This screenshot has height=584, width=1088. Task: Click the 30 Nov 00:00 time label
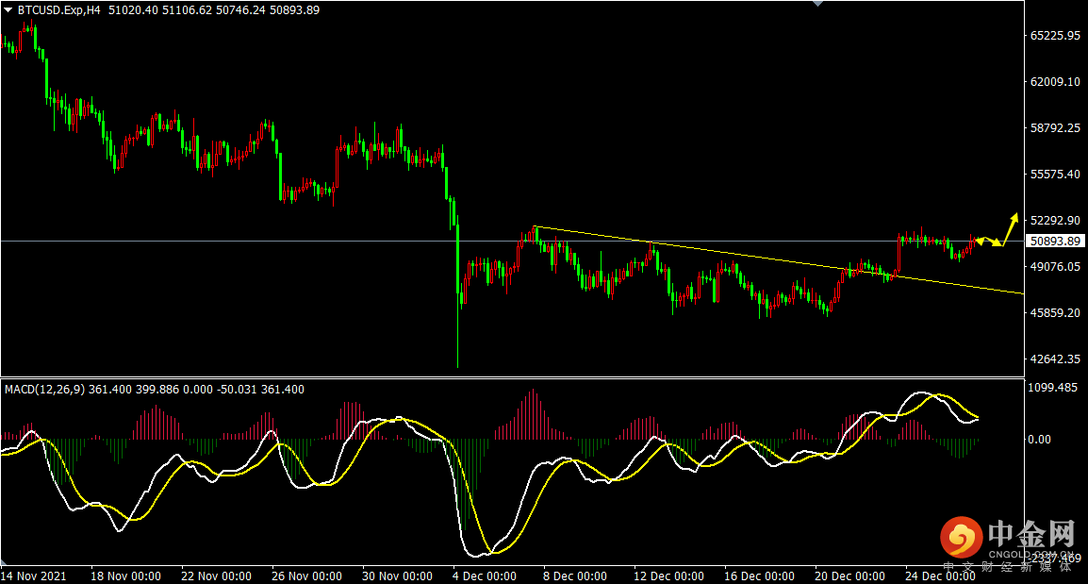tap(398, 576)
